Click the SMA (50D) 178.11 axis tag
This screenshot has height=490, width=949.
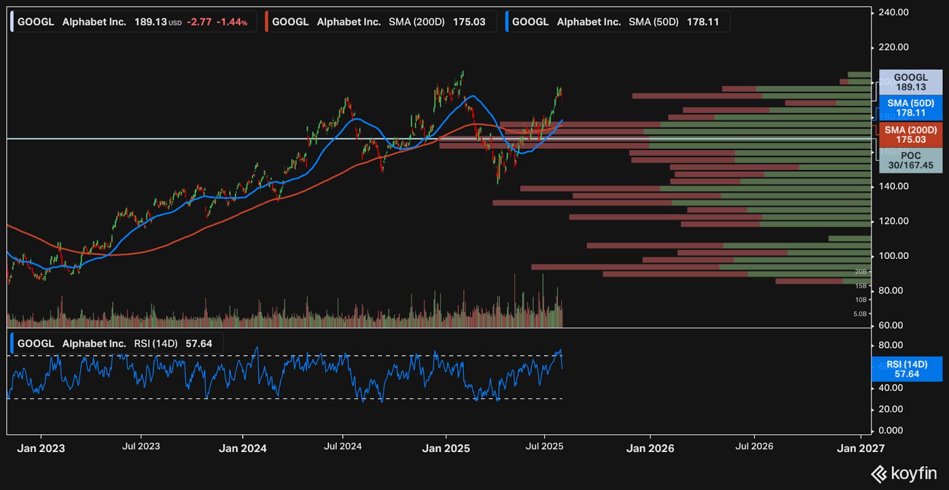[x=910, y=108]
